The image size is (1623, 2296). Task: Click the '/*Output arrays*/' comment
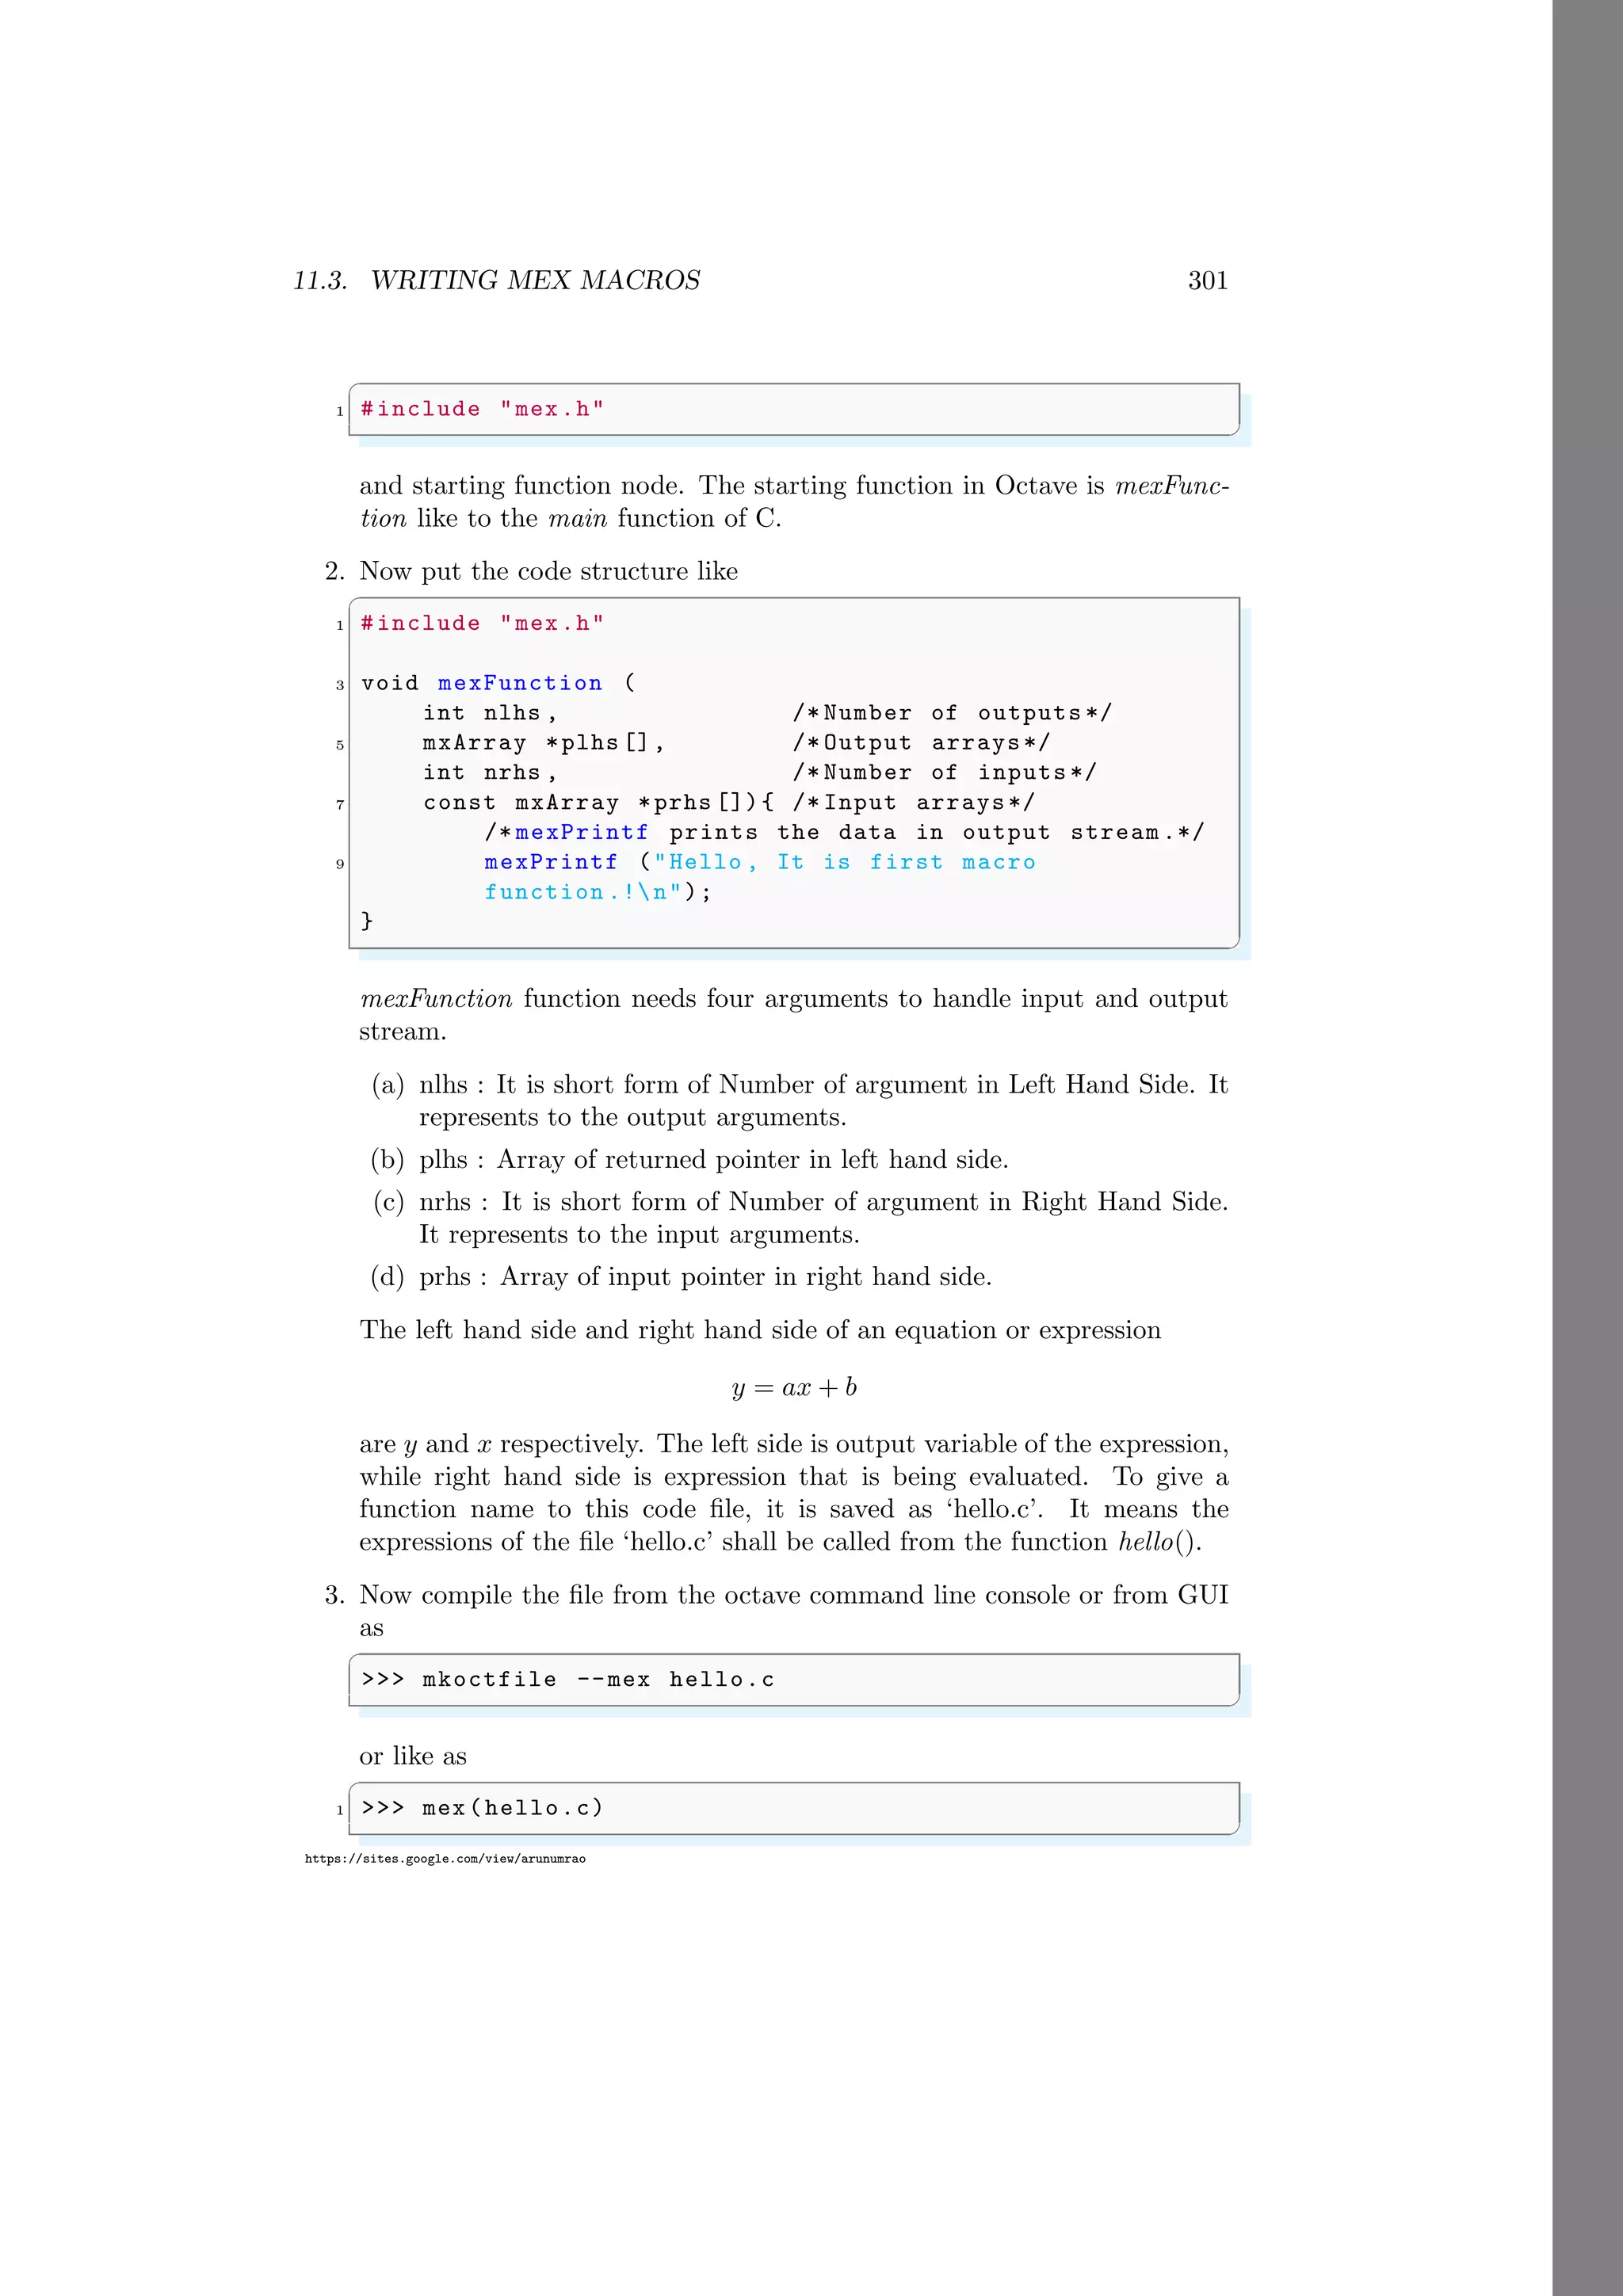921,743
